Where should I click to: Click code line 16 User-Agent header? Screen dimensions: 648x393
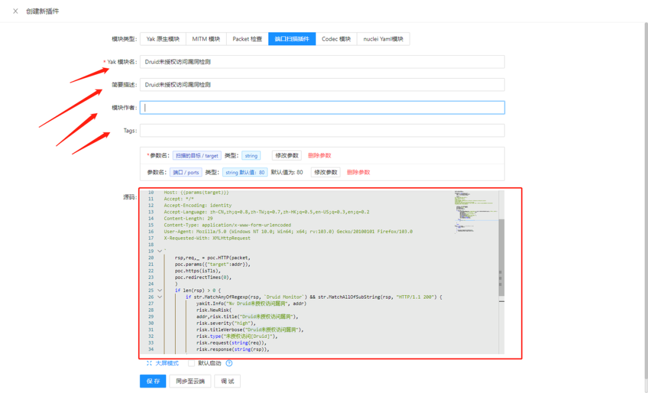tap(288, 232)
